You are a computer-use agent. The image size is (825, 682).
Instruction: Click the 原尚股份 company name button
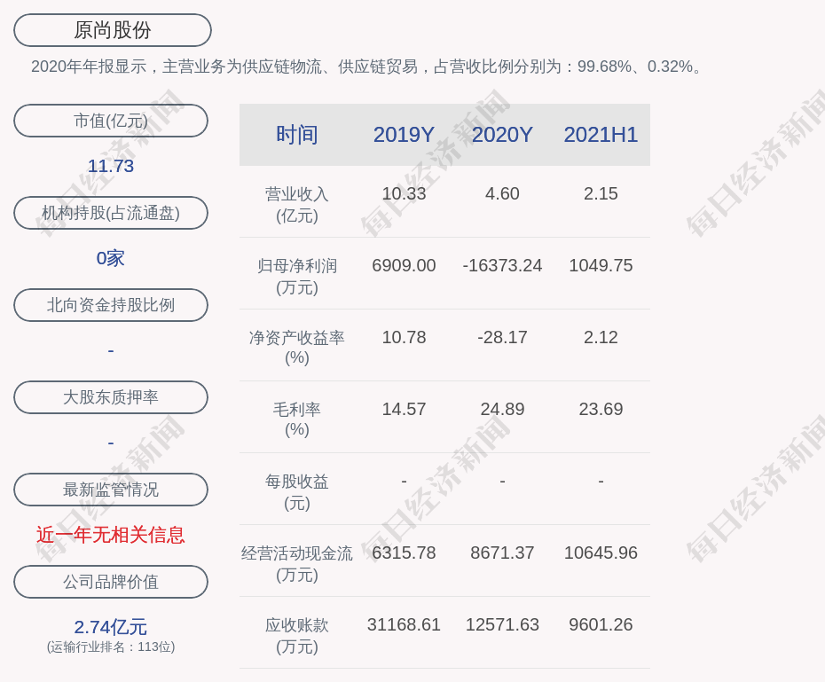[x=112, y=30]
